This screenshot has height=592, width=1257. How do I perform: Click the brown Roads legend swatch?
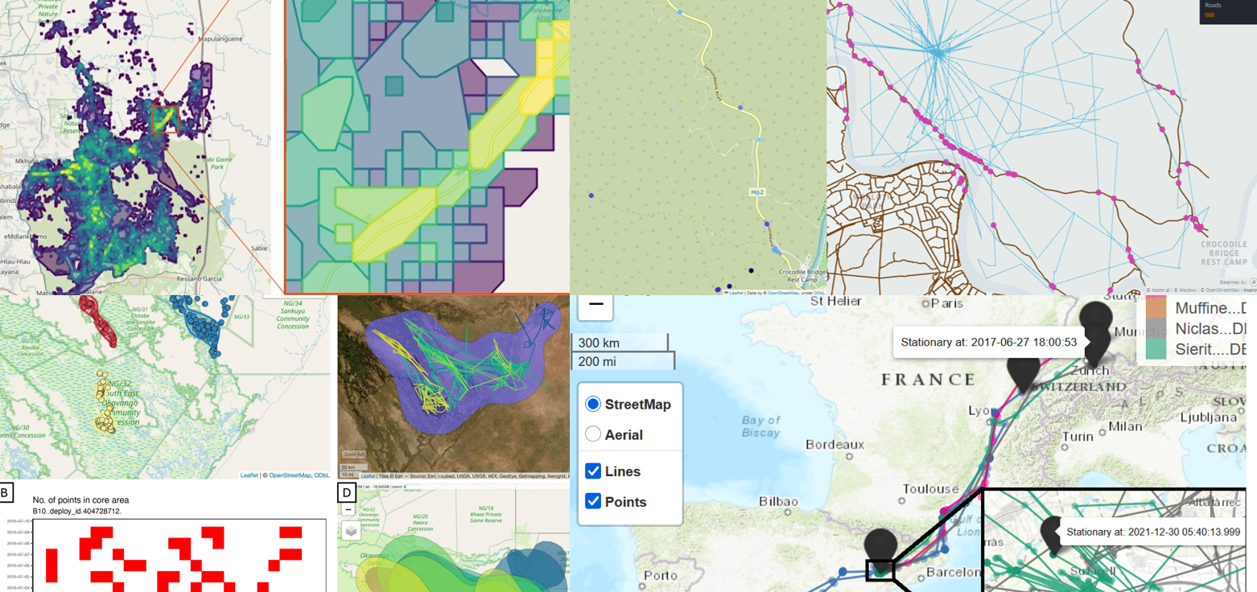[x=1210, y=14]
